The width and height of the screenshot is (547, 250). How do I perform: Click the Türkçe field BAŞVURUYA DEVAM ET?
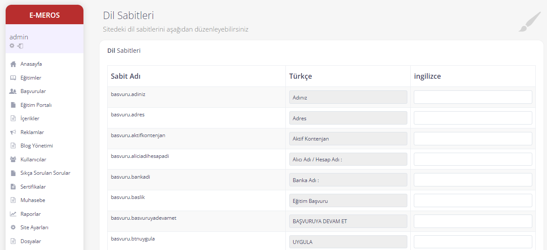point(348,221)
